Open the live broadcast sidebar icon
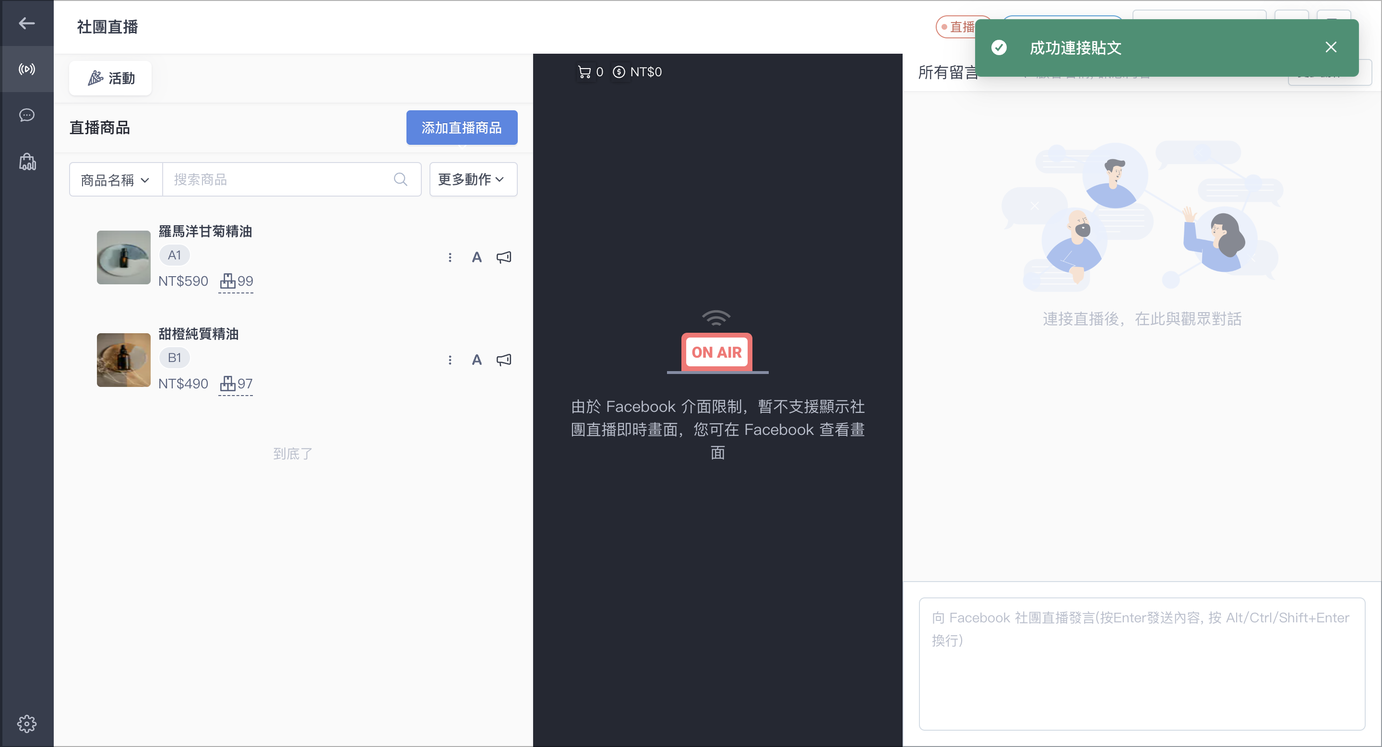The height and width of the screenshot is (747, 1382). pos(27,69)
